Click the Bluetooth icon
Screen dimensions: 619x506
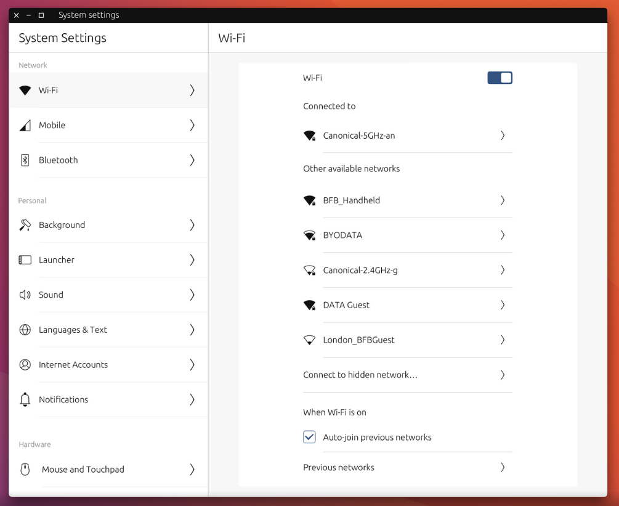point(25,160)
